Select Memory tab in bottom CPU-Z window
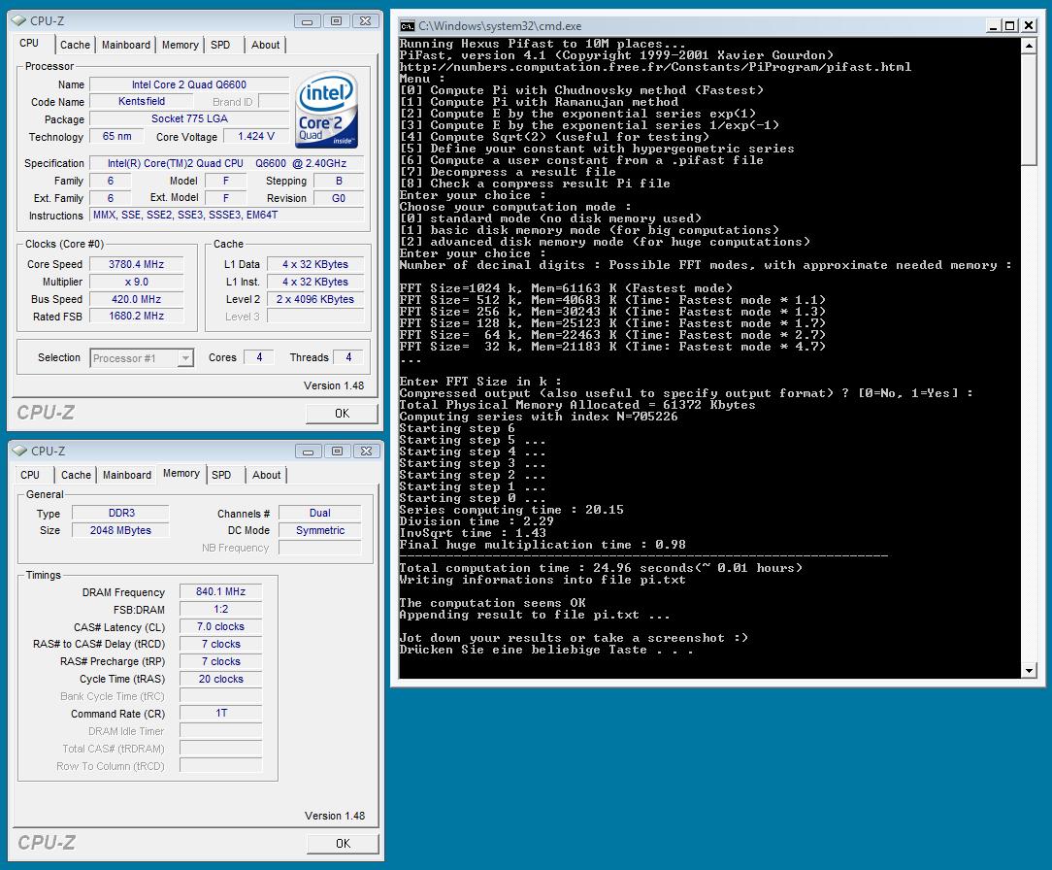Screen dimensions: 1052x870 181,473
